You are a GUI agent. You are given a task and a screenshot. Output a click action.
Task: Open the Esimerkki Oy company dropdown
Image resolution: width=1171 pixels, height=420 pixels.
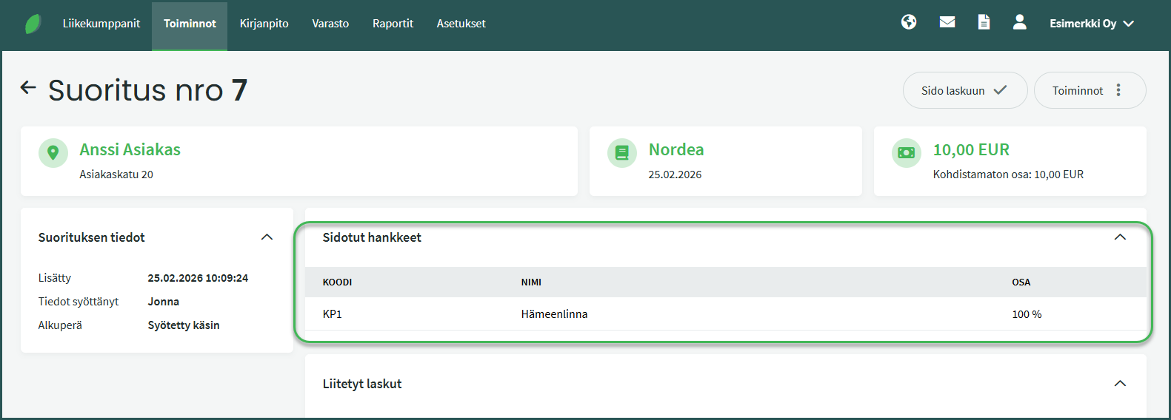point(1091,24)
